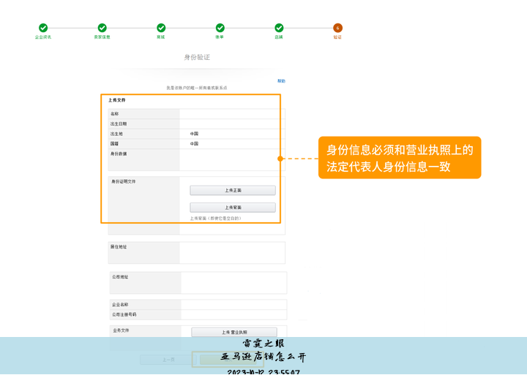Click the 上传正面 upload button
This screenshot has width=527, height=375.
(233, 190)
